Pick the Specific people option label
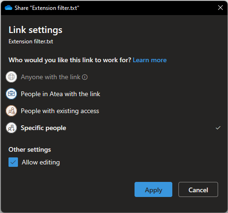The width and height of the screenshot is (228, 213). pyautogui.click(x=43, y=128)
